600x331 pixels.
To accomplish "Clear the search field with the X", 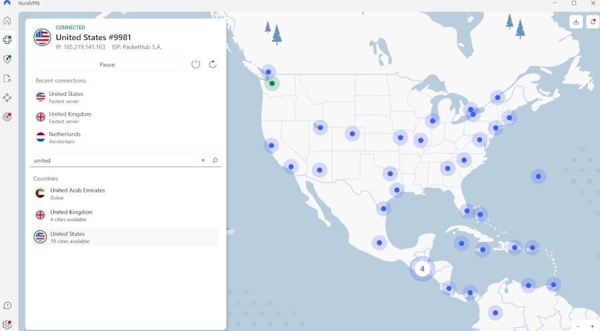I will tap(203, 161).
